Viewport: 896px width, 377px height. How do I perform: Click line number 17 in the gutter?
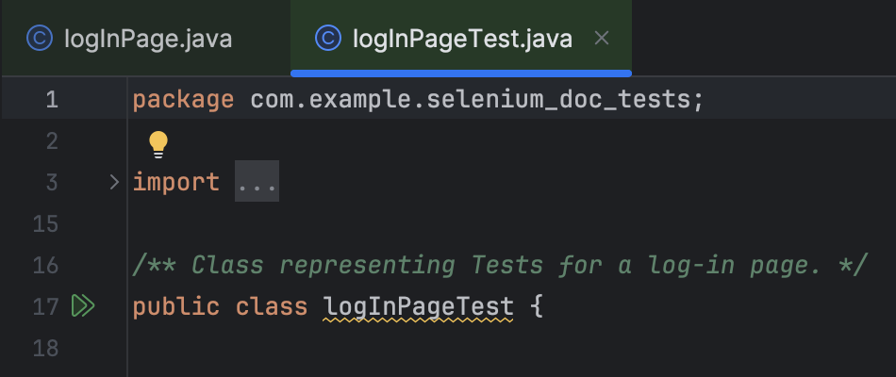click(x=45, y=306)
